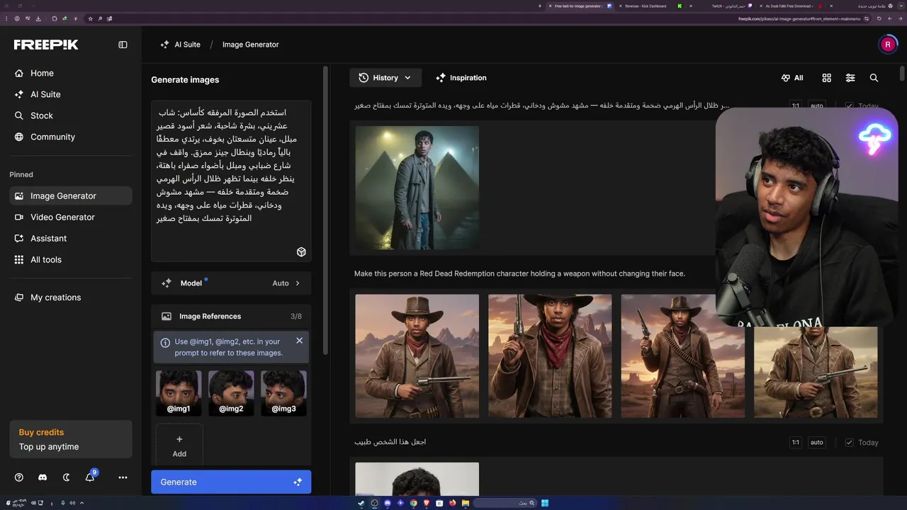This screenshot has height=510, width=907.
Task: Switch to grid layout view icon
Action: [826, 78]
